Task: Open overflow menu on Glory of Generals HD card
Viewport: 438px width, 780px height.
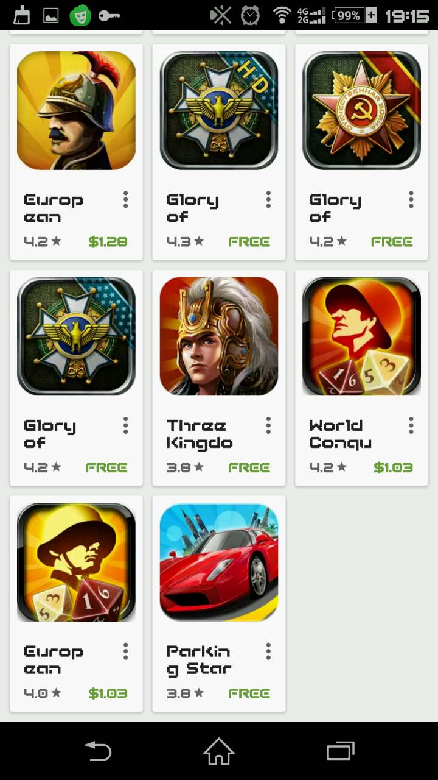Action: 268,199
